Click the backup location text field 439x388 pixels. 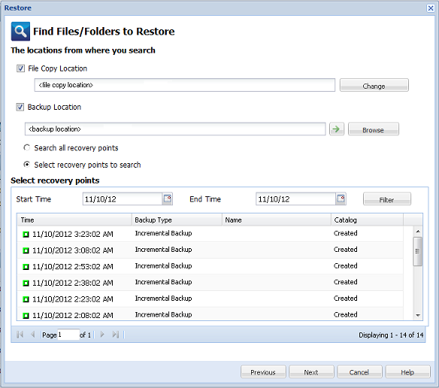click(x=175, y=129)
